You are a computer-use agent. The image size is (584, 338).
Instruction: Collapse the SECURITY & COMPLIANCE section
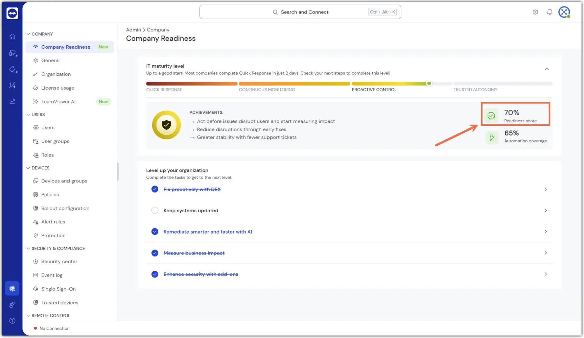point(28,248)
